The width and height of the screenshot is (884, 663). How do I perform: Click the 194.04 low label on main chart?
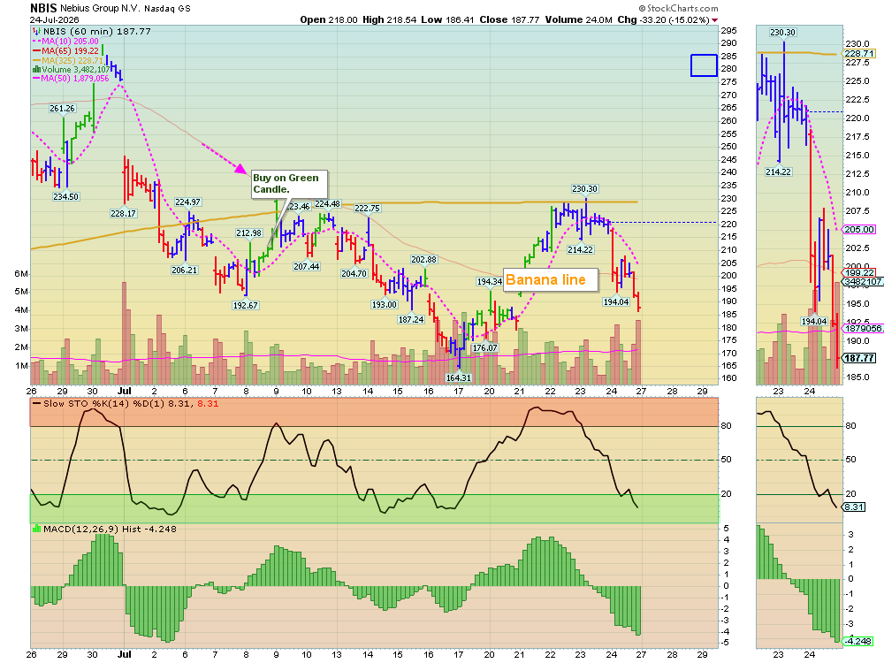[x=615, y=302]
